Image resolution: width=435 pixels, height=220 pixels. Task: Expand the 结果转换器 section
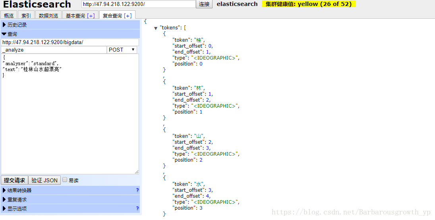[x=70, y=190]
